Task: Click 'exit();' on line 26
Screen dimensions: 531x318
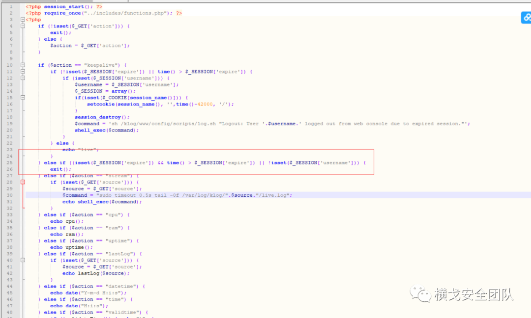Action: 60,169
